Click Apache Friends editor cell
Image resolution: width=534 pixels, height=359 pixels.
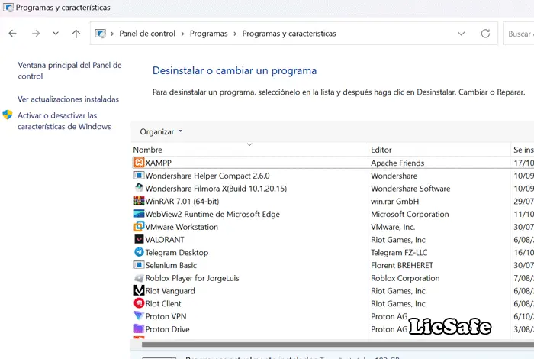(397, 163)
